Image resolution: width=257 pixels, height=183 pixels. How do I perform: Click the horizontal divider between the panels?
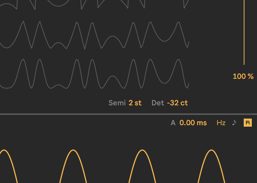coord(128,114)
